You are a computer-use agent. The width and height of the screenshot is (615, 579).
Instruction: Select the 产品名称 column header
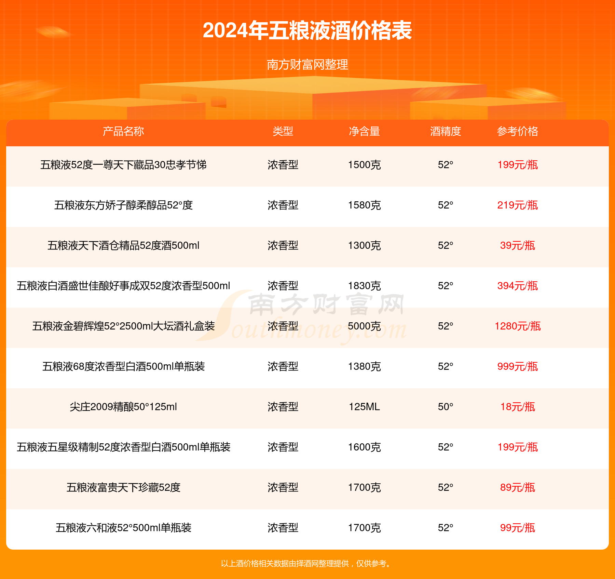pos(123,131)
